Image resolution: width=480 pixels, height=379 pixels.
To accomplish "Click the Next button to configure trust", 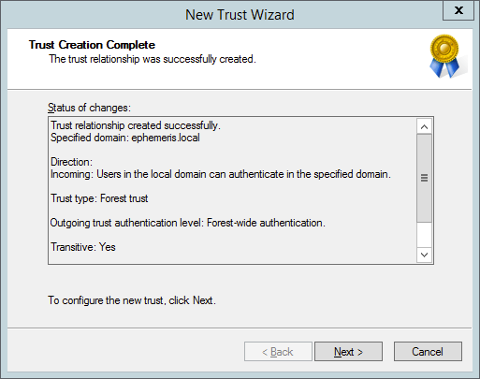I will 348,352.
